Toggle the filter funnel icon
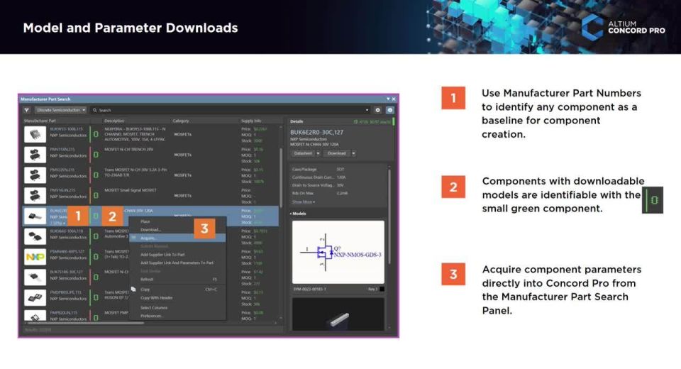 (x=26, y=111)
